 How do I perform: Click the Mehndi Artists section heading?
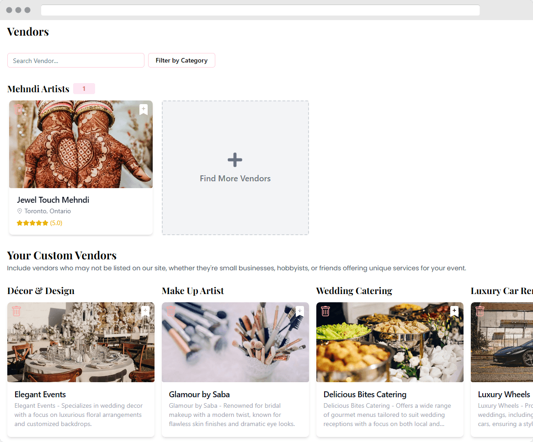pos(38,89)
